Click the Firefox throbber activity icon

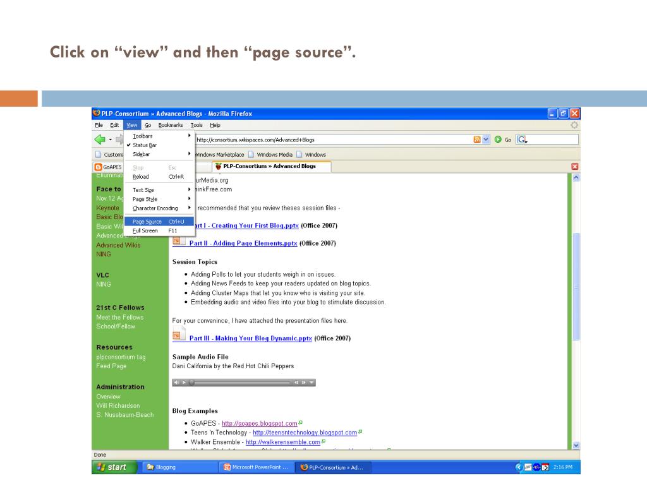574,125
